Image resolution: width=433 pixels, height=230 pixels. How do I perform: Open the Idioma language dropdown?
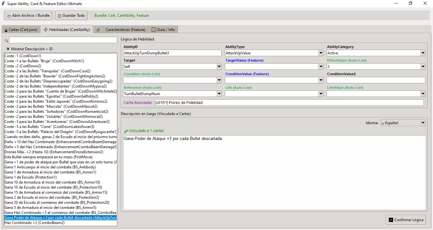pos(423,123)
